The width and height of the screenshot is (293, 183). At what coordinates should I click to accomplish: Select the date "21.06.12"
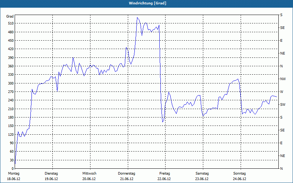pyautogui.click(x=126, y=179)
